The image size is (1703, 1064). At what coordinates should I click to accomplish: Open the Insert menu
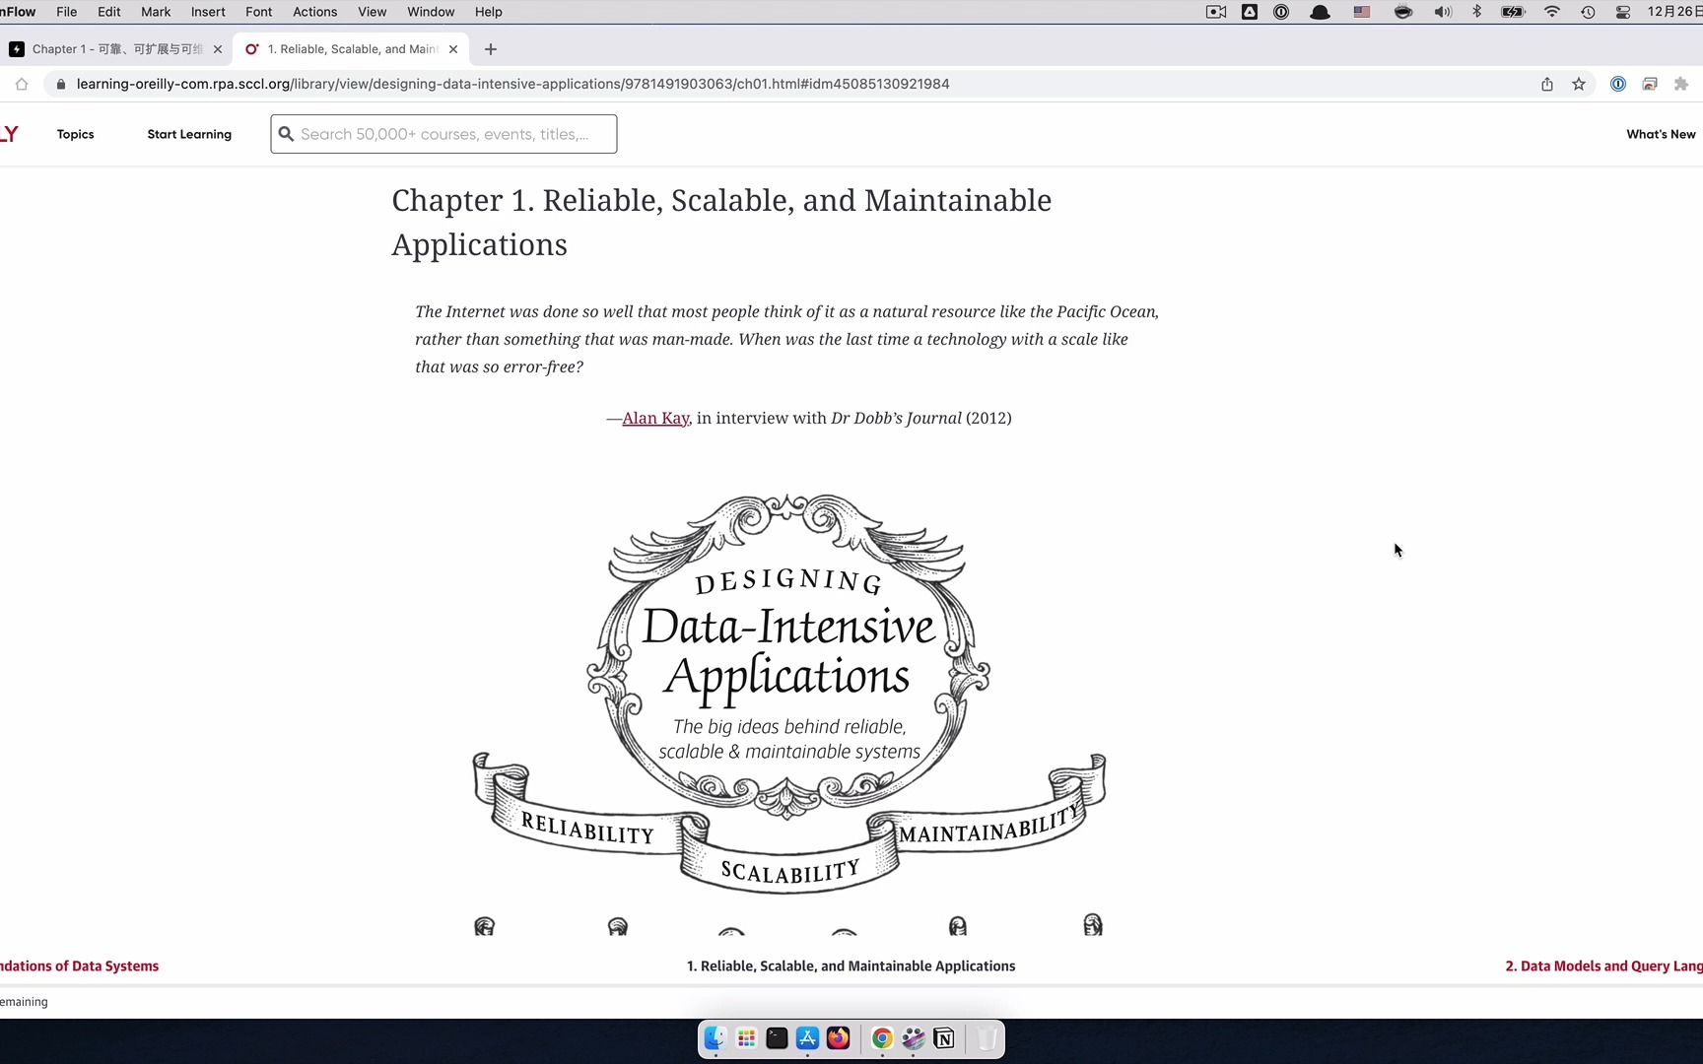pyautogui.click(x=208, y=12)
